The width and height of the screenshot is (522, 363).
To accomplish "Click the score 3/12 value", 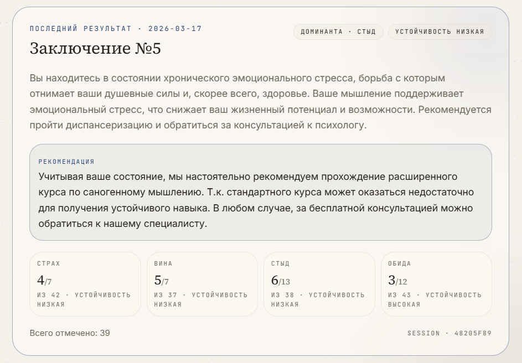I will tap(397, 280).
